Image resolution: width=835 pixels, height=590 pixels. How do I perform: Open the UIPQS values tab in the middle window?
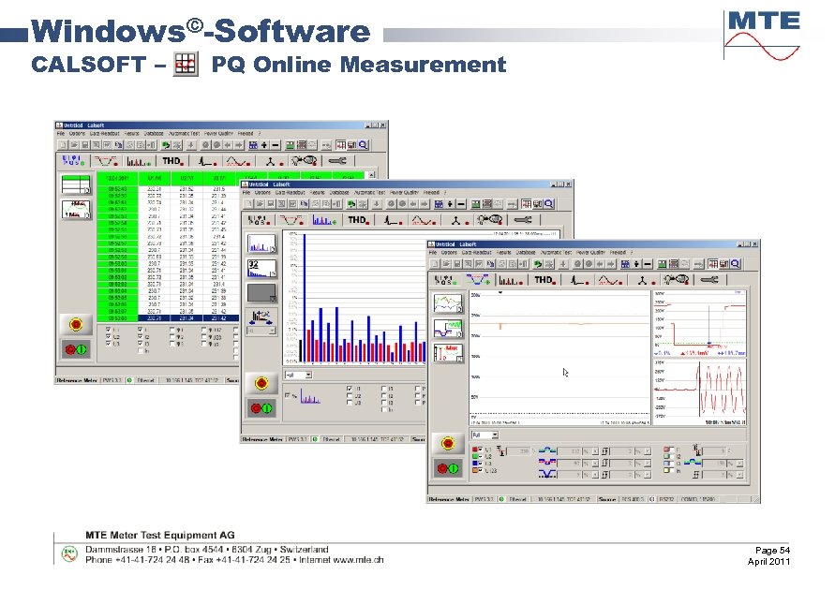click(x=260, y=220)
